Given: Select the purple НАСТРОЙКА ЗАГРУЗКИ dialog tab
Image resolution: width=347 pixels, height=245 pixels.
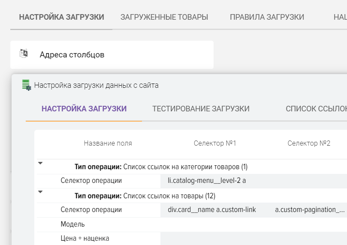Looking at the screenshot, I should 84,108.
